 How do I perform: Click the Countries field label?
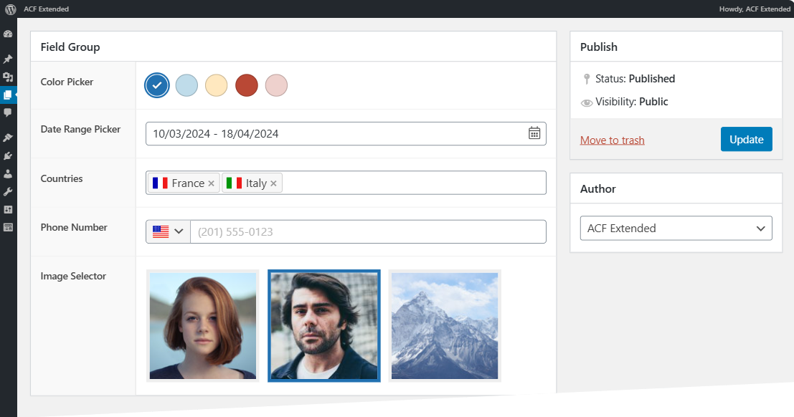click(61, 178)
